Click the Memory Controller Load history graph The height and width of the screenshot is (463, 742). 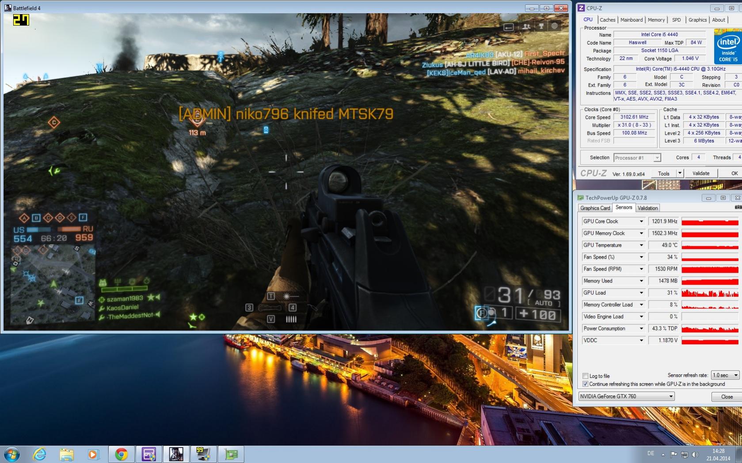(710, 305)
